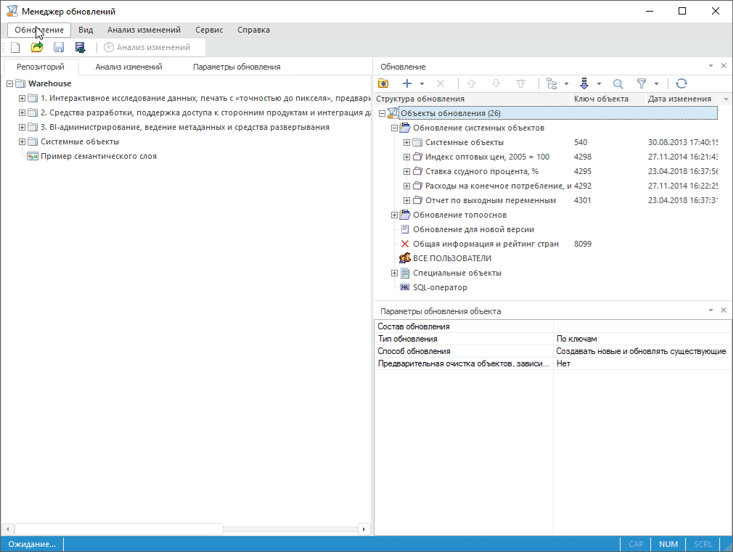Select the SQL-оператор tree item
Viewport: 733px width, 552px height.
[x=440, y=287]
